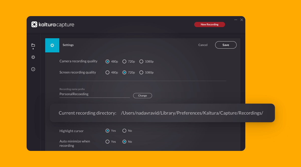Screen dimensions: 301x167
Task: Save the settings
Action: tap(226, 45)
